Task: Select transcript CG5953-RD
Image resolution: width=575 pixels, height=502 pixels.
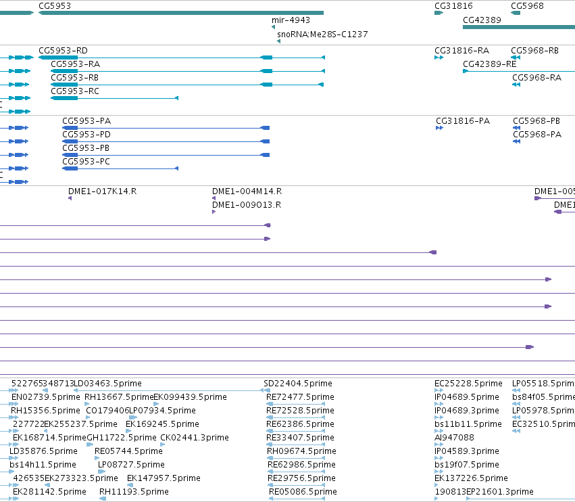Action: [x=63, y=50]
